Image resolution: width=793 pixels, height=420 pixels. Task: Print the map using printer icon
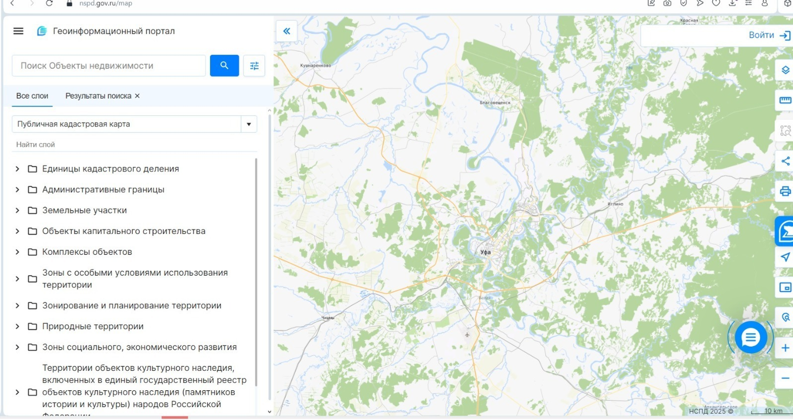pyautogui.click(x=785, y=191)
